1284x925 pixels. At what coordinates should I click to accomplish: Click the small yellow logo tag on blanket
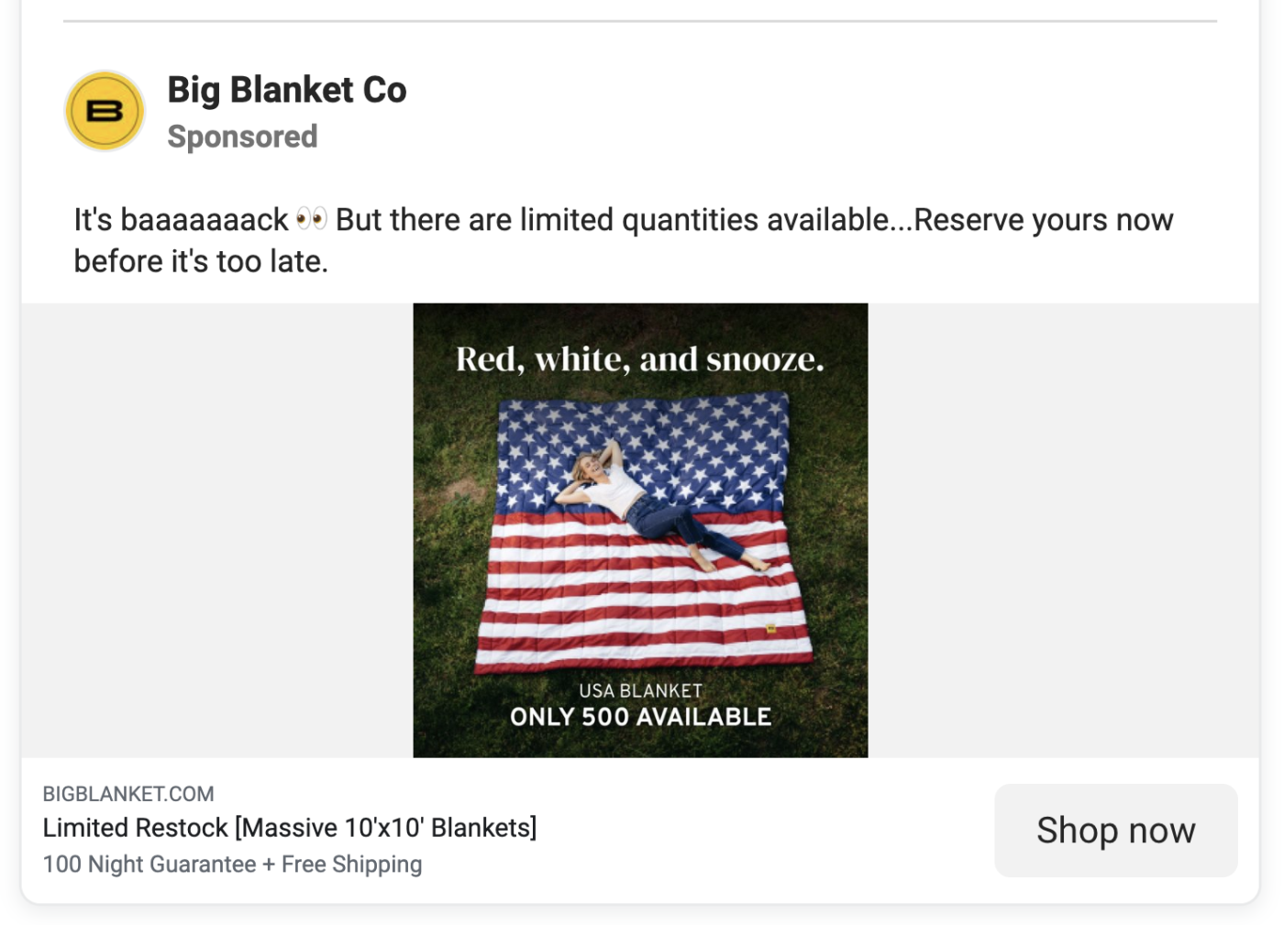coord(771,629)
